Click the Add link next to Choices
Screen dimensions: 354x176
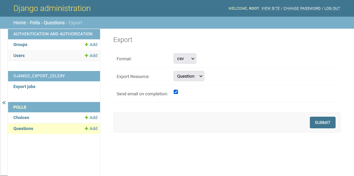(x=91, y=118)
